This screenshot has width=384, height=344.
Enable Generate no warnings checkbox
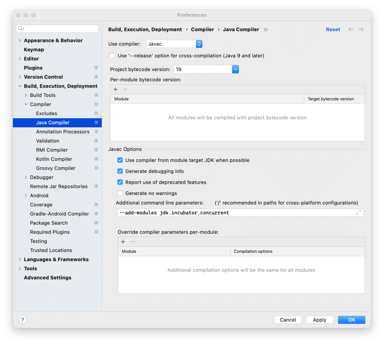(120, 193)
